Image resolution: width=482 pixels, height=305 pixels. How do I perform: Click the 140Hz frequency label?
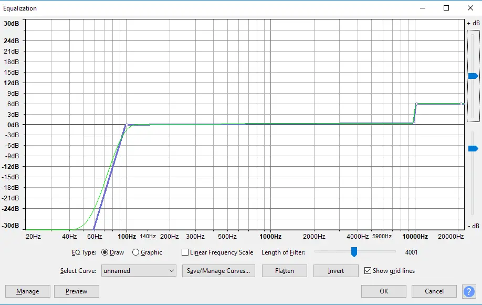(x=148, y=236)
